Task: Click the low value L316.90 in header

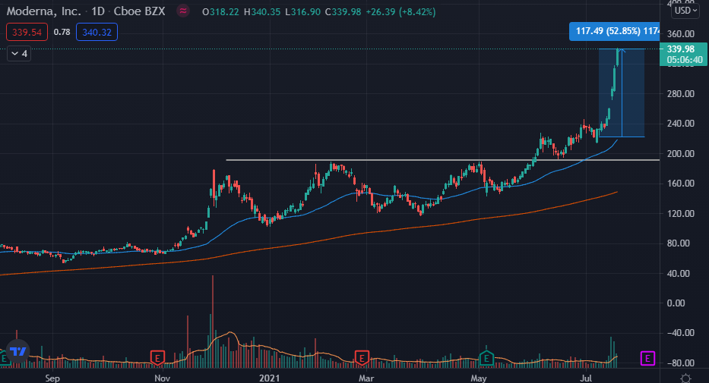Action: pos(302,11)
